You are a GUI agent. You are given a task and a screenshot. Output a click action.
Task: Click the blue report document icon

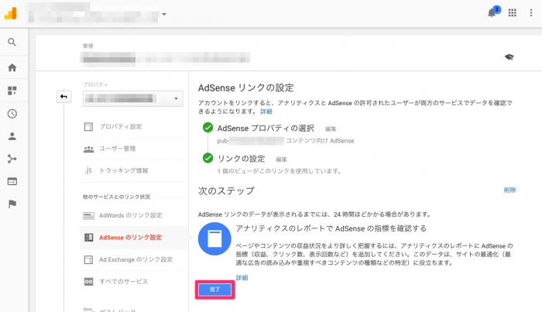(x=214, y=238)
